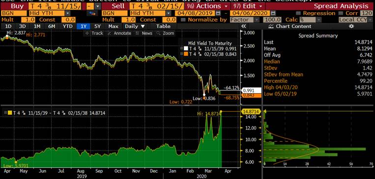Click orange 02/15/38 legend color square

pos(186,54)
